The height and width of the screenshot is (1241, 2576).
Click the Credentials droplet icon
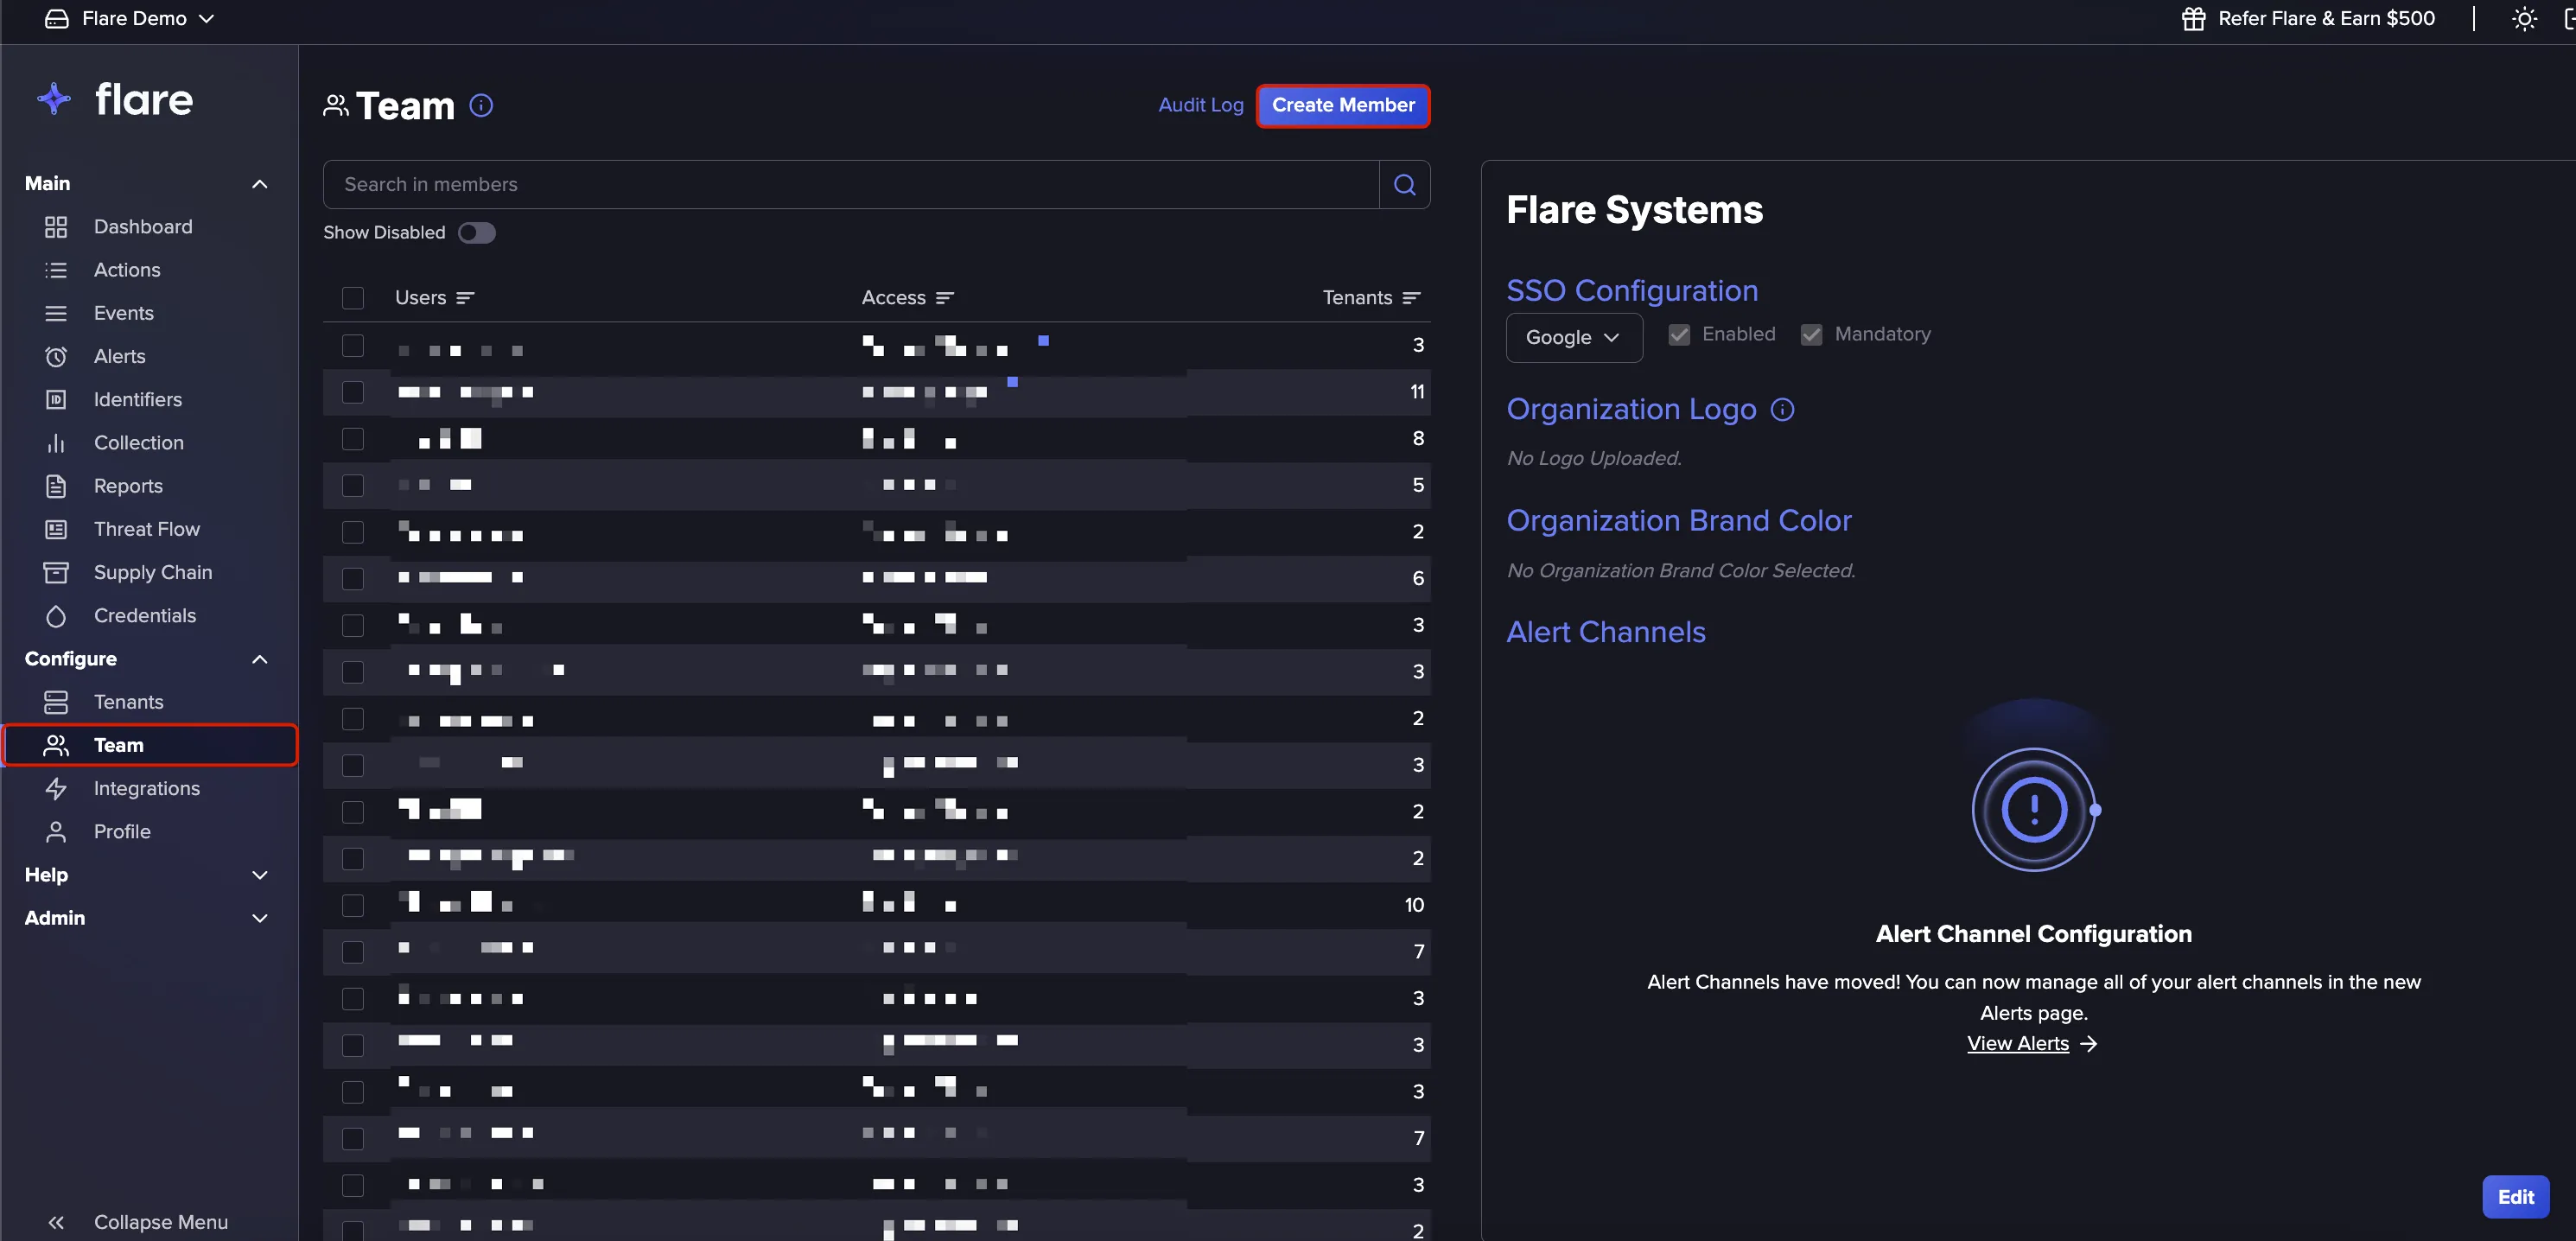click(x=56, y=616)
